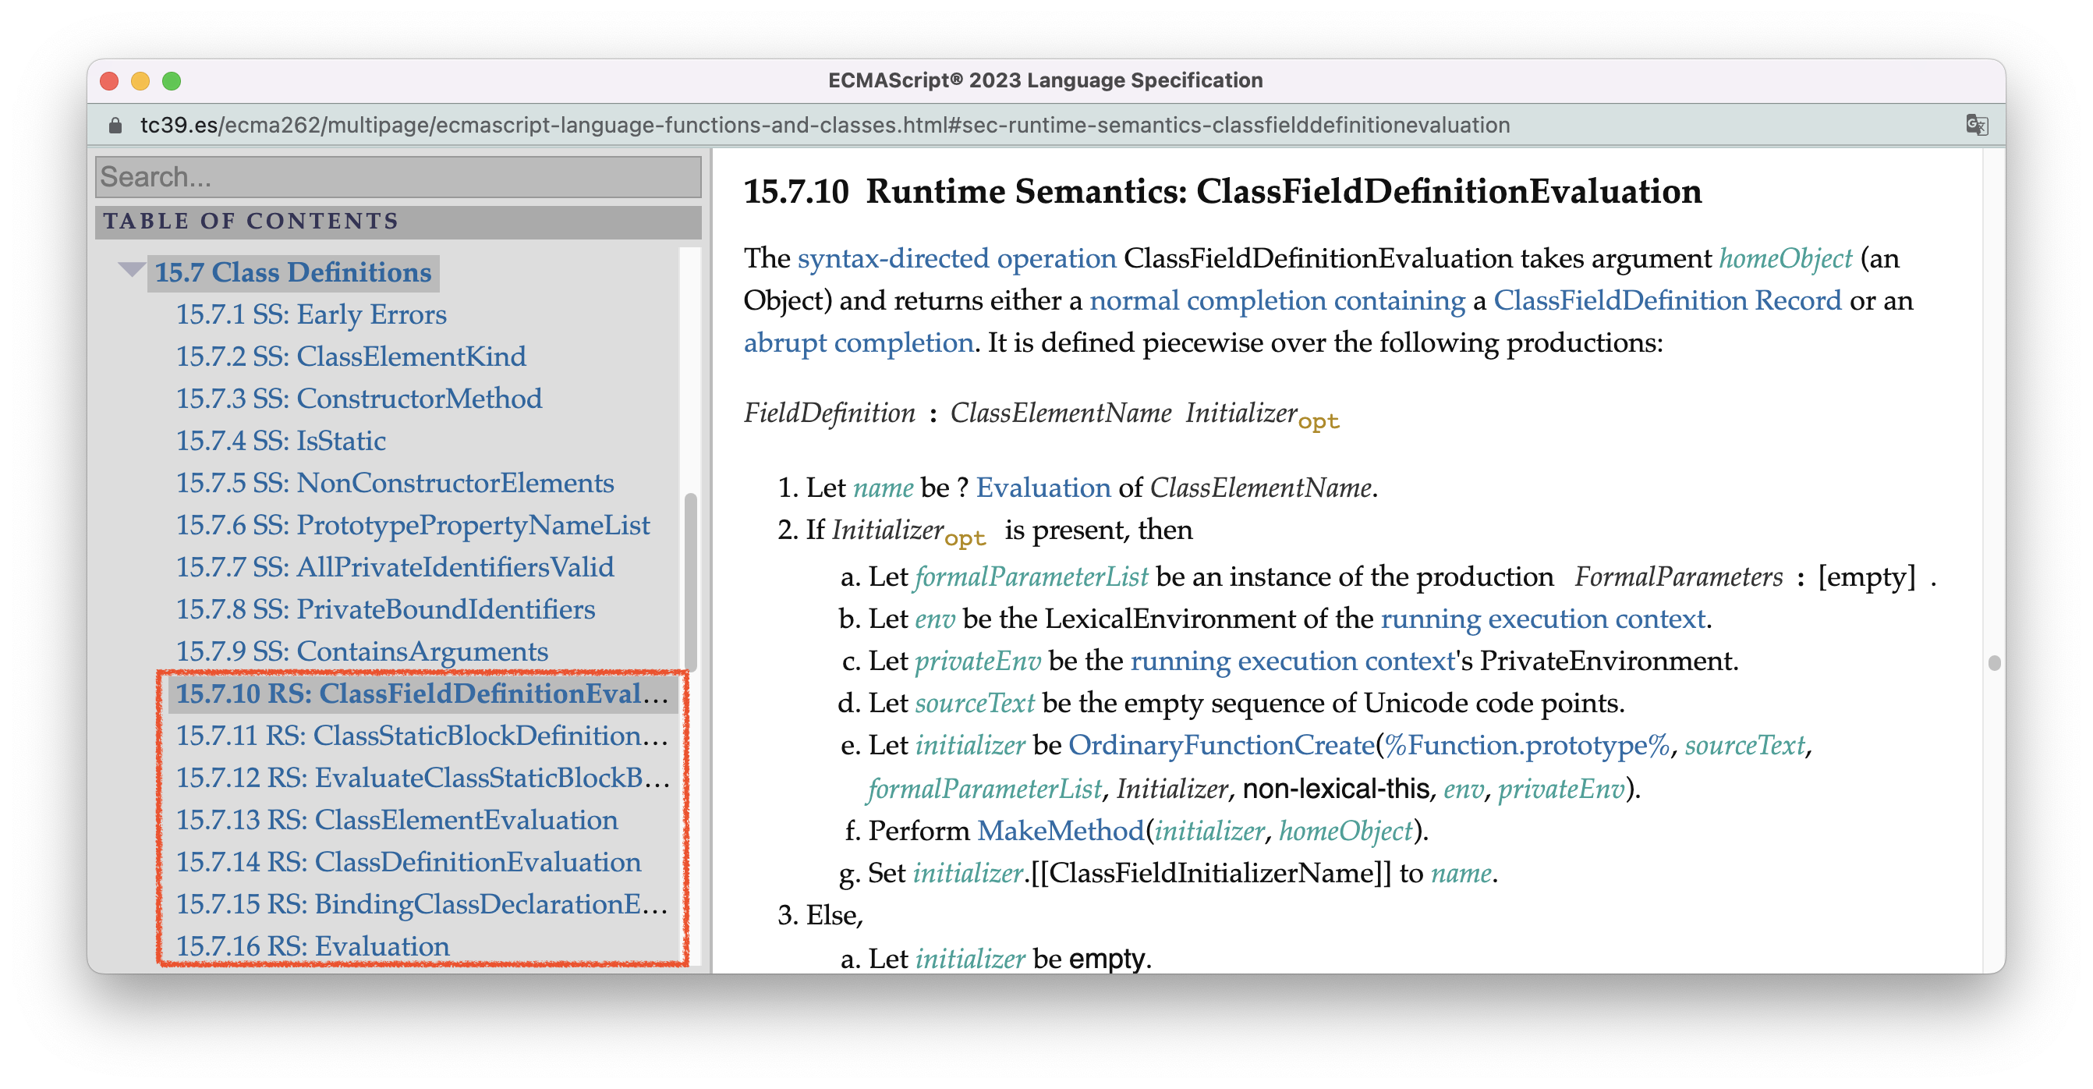Open the OrdinaryFunctionCreate link
Image resolution: width=2093 pixels, height=1089 pixels.
(x=1220, y=745)
